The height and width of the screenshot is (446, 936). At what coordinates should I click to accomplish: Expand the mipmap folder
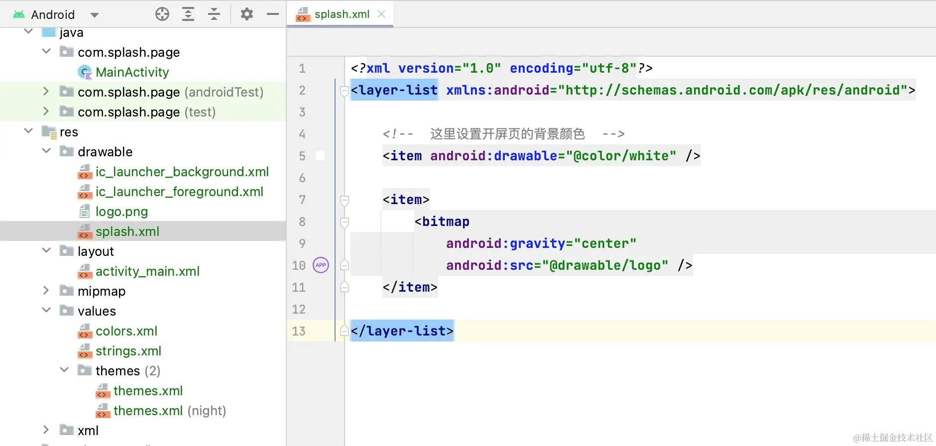tap(46, 290)
